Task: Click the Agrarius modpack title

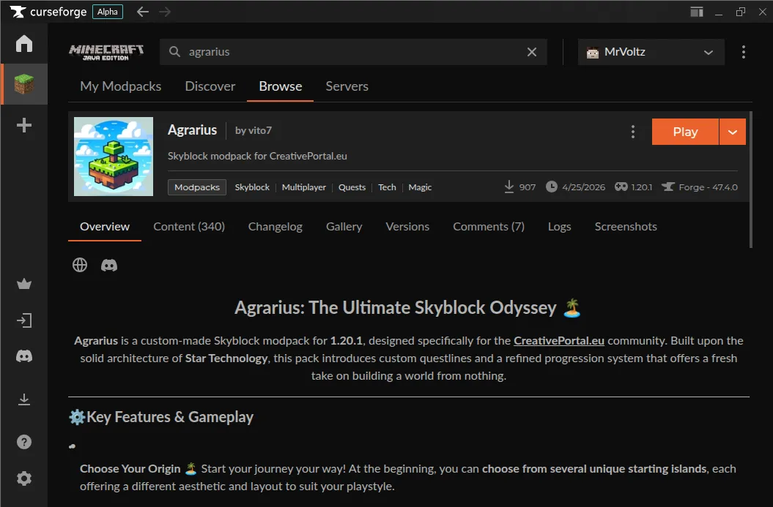Action: pyautogui.click(x=192, y=130)
